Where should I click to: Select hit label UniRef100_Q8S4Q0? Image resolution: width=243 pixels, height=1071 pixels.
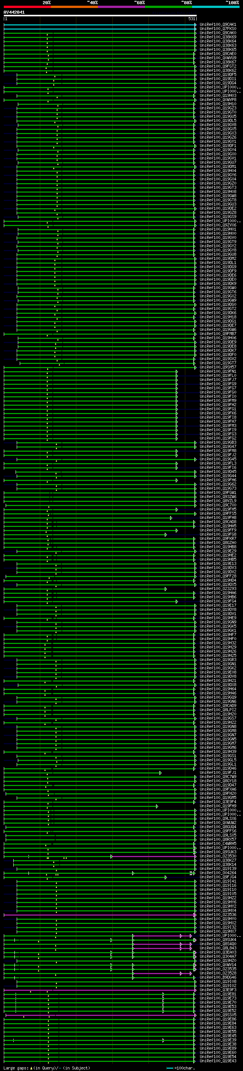[x=218, y=944]
